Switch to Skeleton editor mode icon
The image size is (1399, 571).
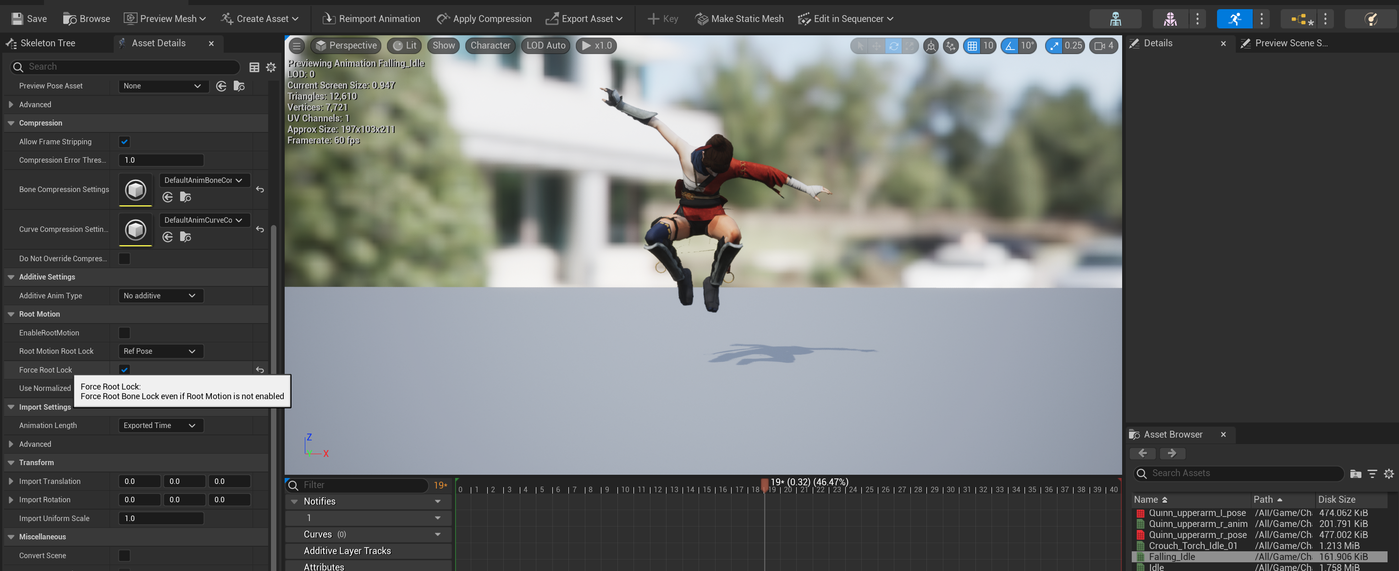click(x=1115, y=18)
